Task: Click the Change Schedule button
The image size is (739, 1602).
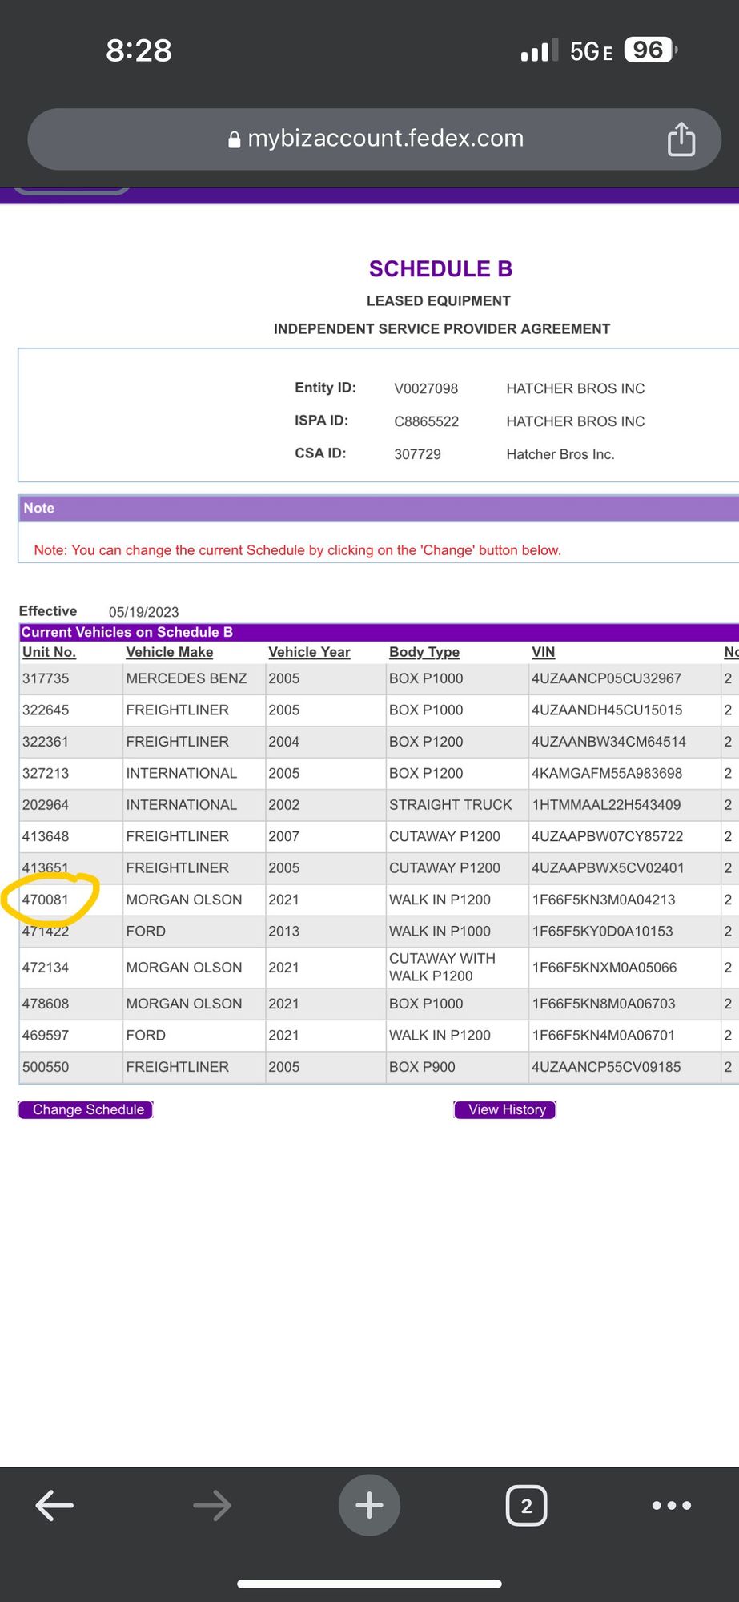Action: 86,1109
